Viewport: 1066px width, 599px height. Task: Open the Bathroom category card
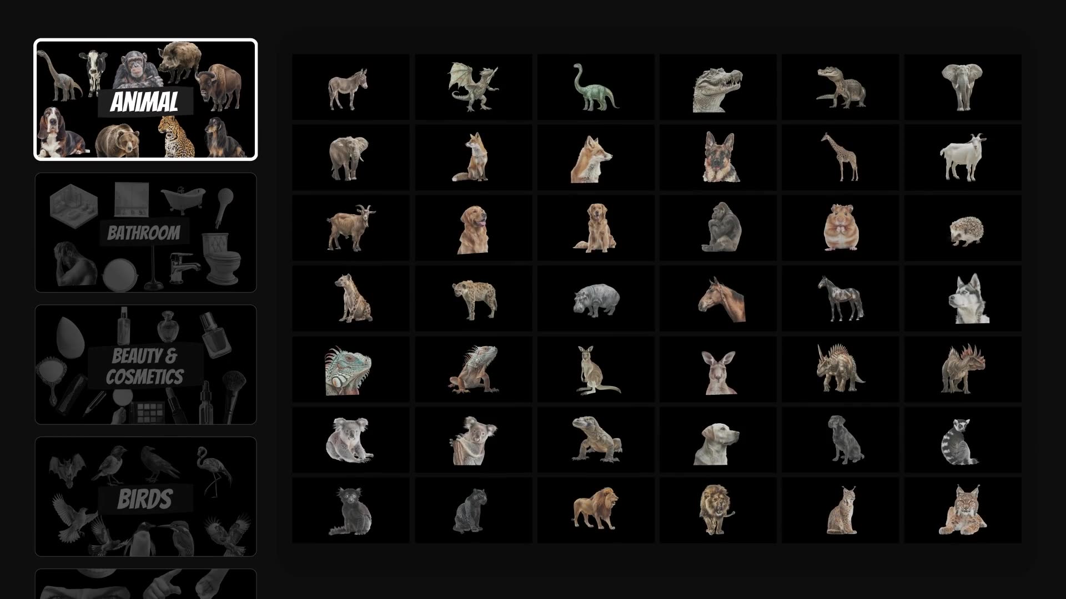(145, 232)
